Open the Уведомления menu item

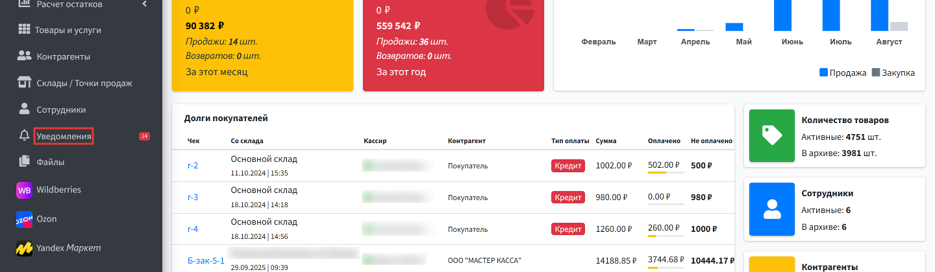click(64, 136)
